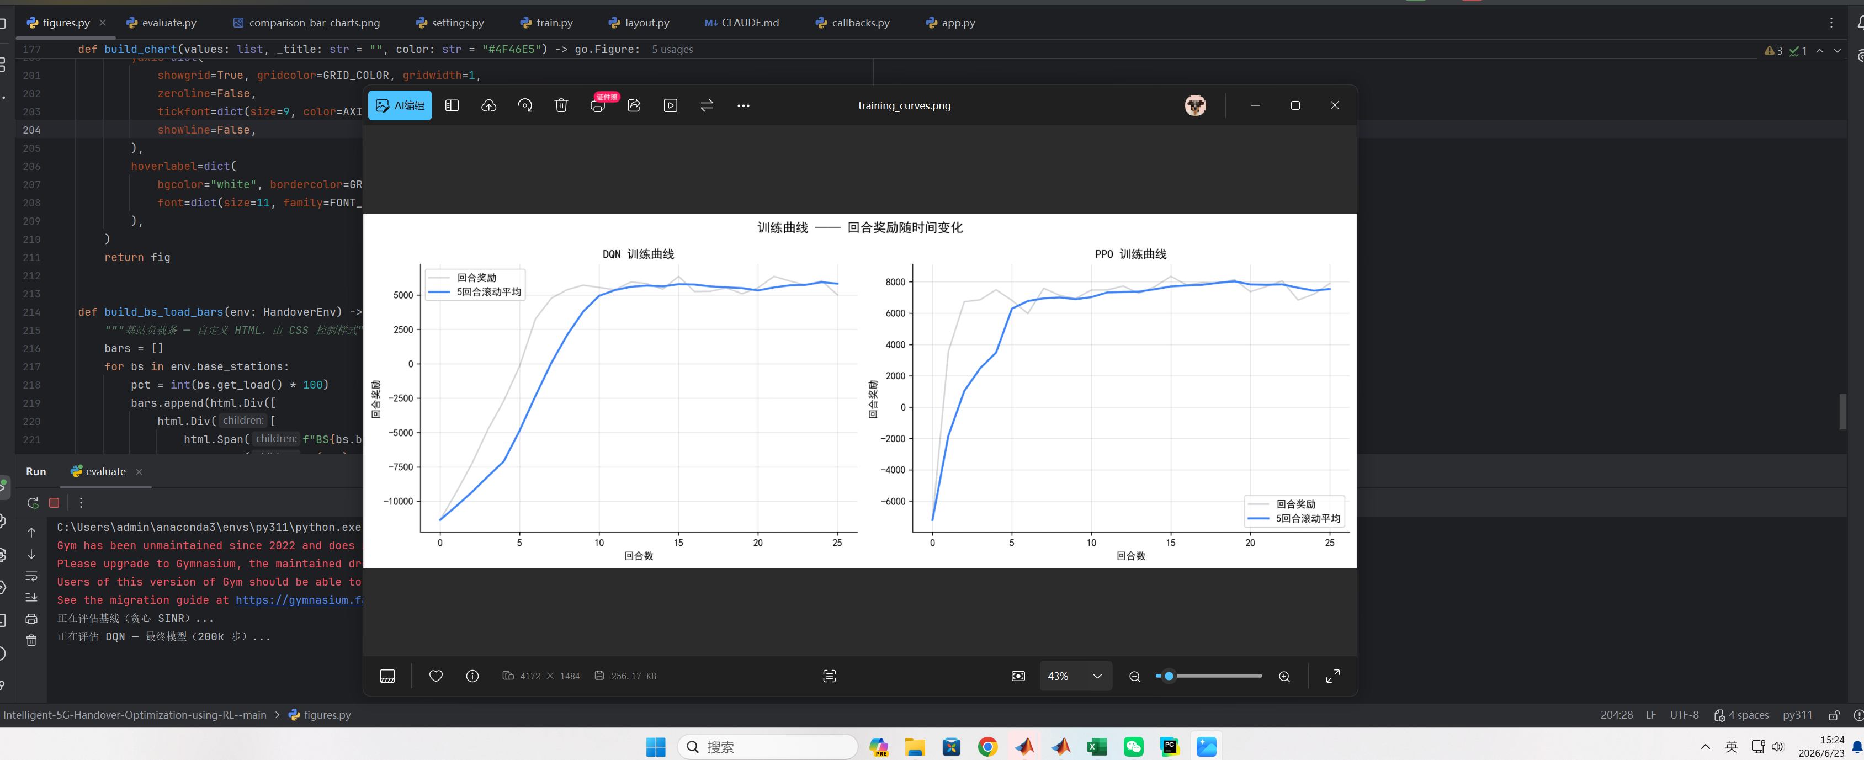Fit image to window icon beside 43%
Screen dimensions: 1864x760
pos(1018,676)
